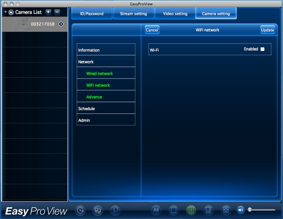Open camera 003217058 arrow icon
Image resolution: width=283 pixels, height=219 pixels.
pyautogui.click(x=61, y=24)
